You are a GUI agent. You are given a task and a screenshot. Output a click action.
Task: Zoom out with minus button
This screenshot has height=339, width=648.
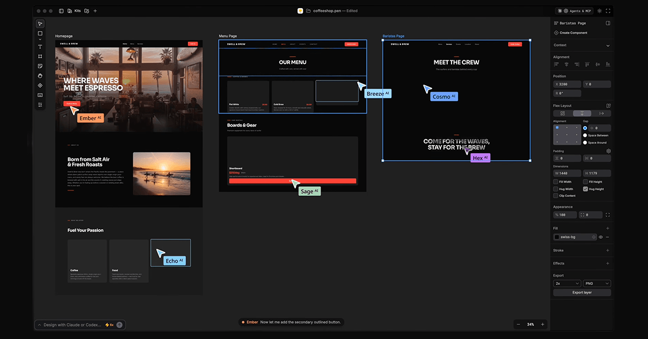519,324
